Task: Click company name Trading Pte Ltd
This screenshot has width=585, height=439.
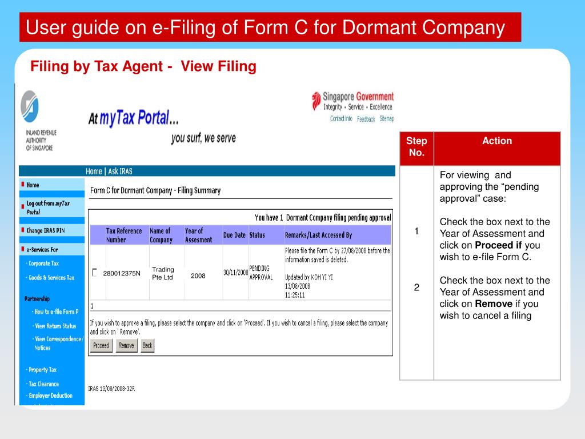Action: (163, 273)
